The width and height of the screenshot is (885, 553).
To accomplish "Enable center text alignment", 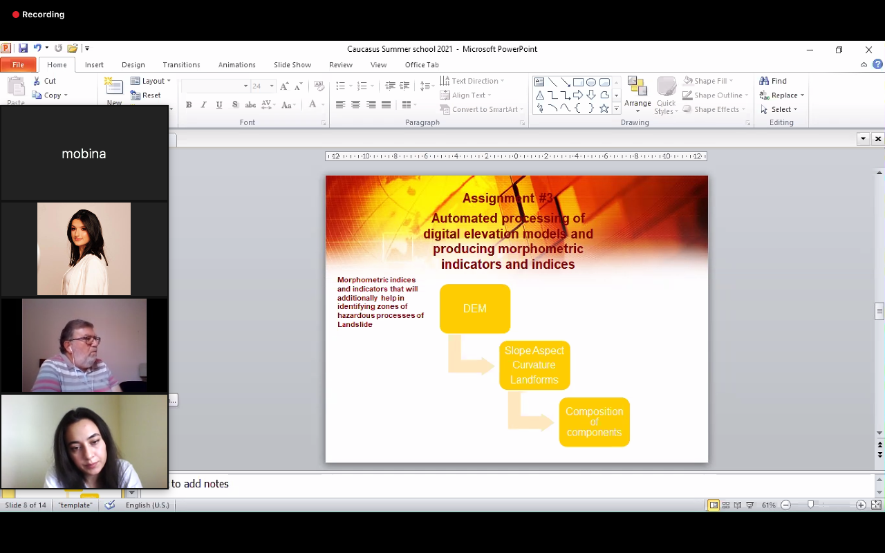I will pos(355,105).
